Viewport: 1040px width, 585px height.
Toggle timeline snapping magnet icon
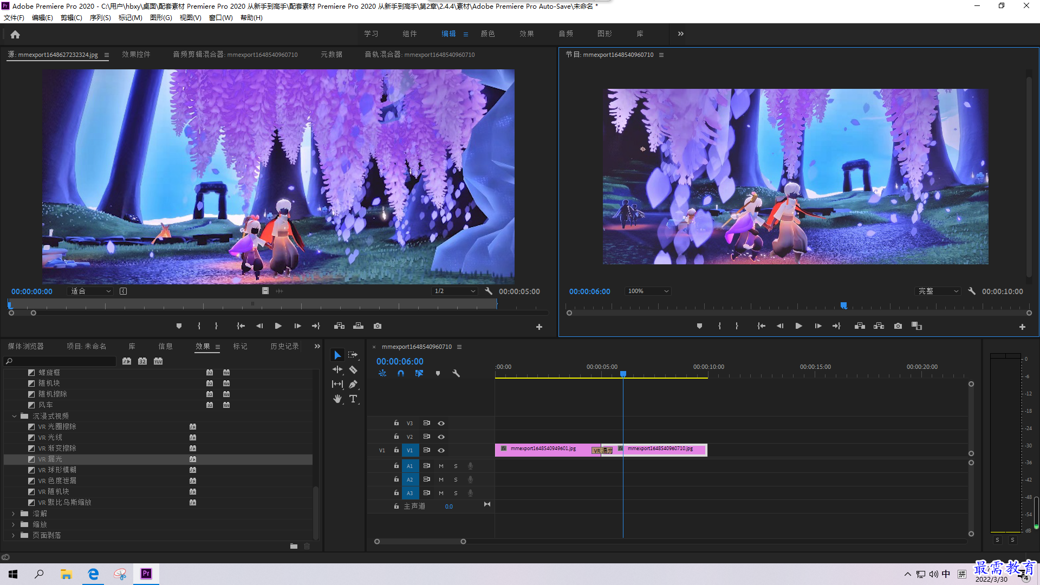pyautogui.click(x=401, y=373)
